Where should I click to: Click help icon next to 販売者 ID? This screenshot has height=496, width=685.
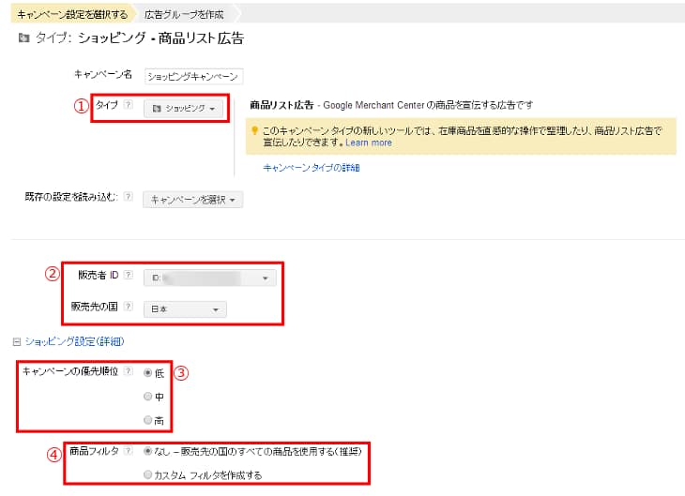(x=128, y=276)
